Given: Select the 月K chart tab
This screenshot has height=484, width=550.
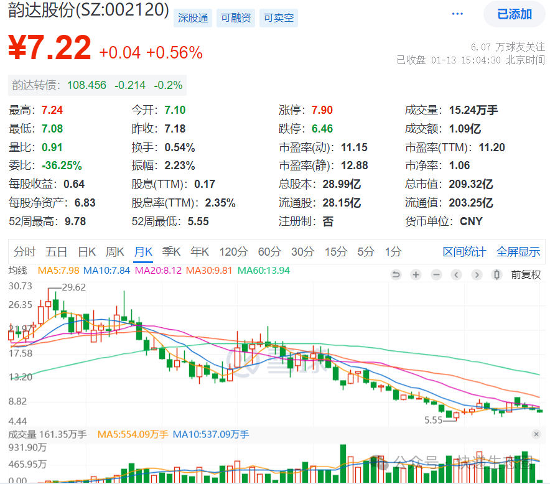Looking at the screenshot, I should coord(143,251).
